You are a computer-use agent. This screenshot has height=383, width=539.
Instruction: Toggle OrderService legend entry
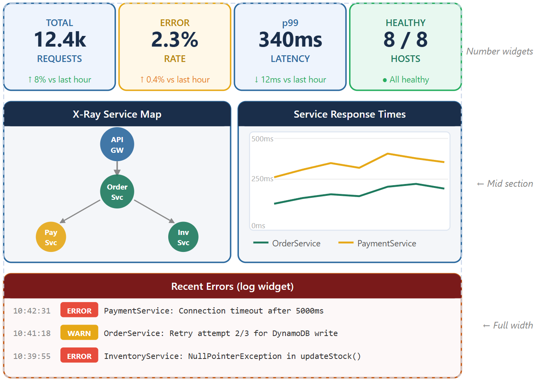[287, 243]
